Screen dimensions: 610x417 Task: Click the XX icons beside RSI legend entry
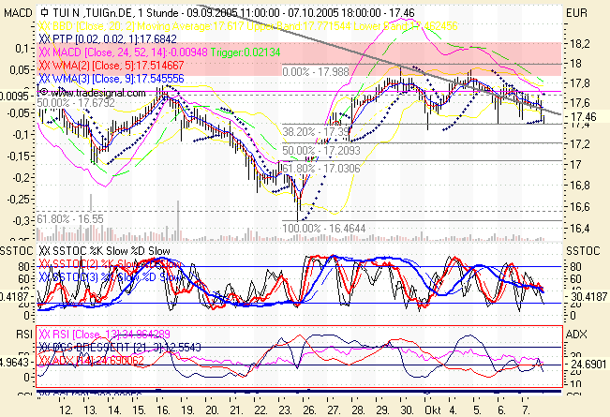[x=45, y=335]
